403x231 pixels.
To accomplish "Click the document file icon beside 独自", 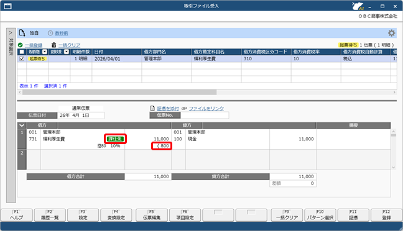I will [x=22, y=33].
